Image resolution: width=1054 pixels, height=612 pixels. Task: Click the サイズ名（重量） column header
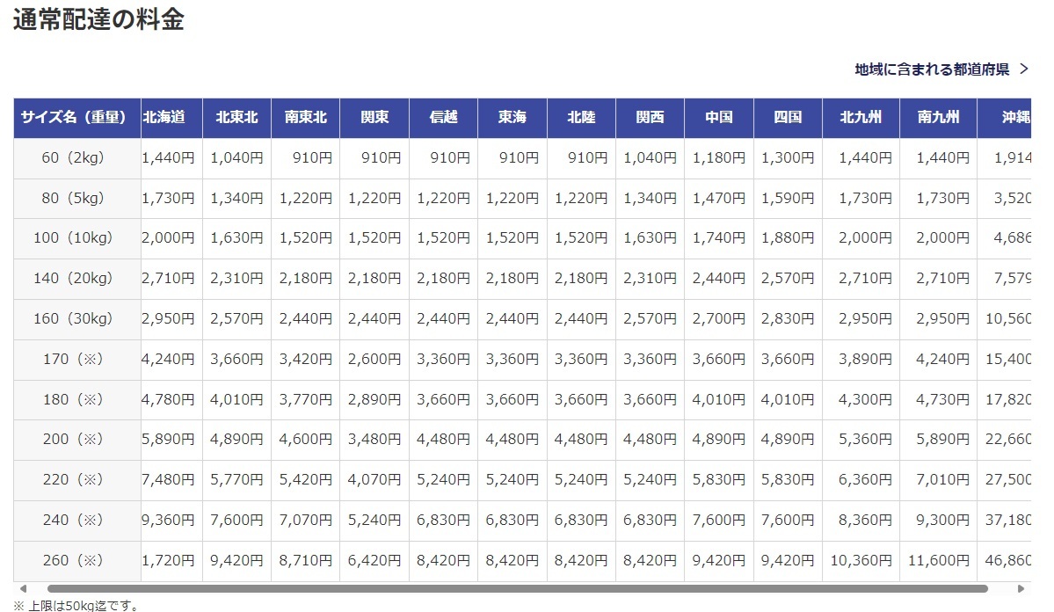[x=76, y=118]
